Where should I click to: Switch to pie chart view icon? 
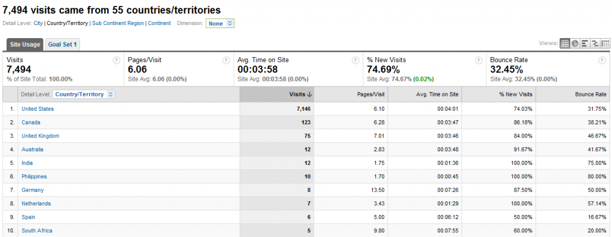[x=575, y=43]
